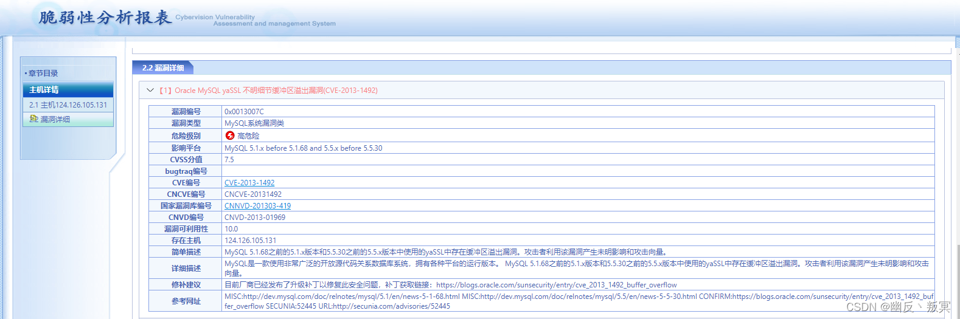The image size is (960, 319).
Task: Click the vulnerability title CVE-2013-1492 header text
Action: point(268,91)
